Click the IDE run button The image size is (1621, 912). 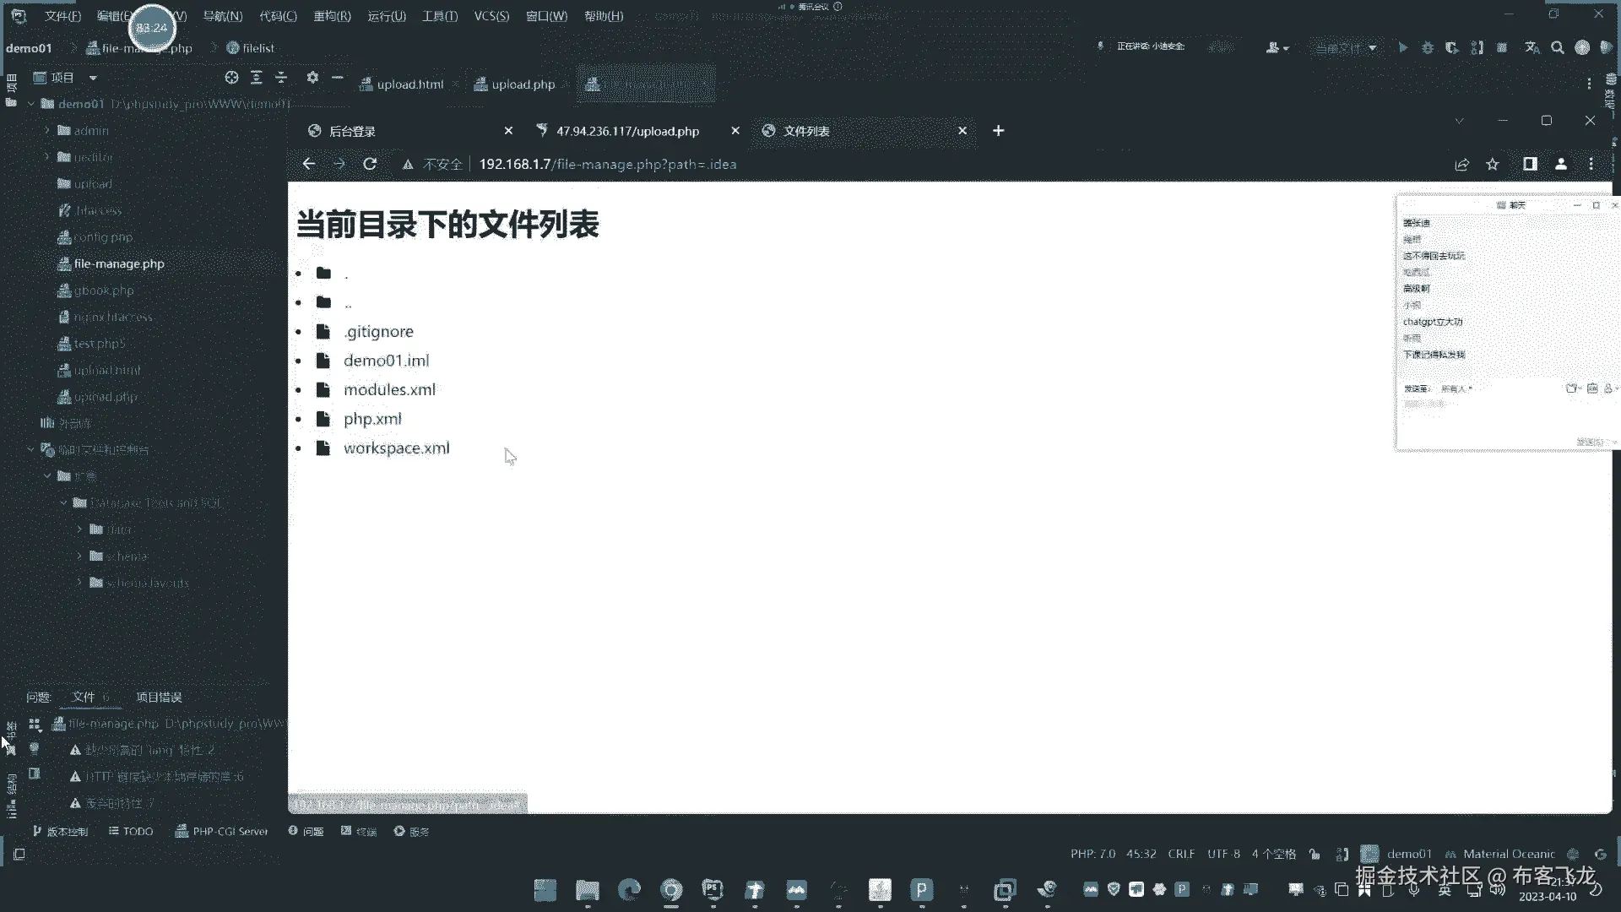pos(1403,48)
